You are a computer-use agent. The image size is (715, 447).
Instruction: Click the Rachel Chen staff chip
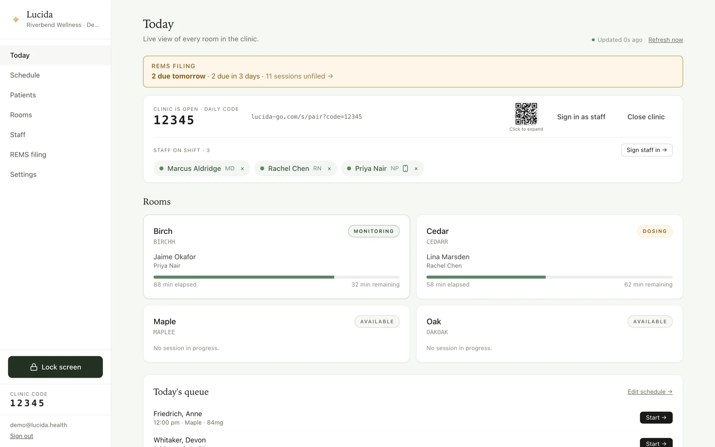tap(295, 169)
